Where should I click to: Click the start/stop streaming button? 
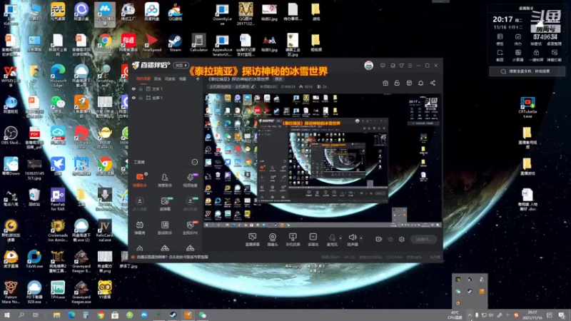click(423, 239)
